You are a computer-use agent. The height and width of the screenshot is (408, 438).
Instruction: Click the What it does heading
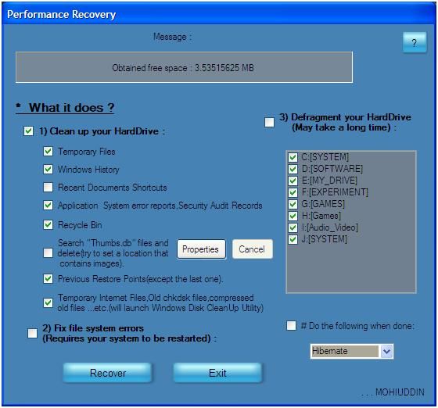[x=65, y=108]
